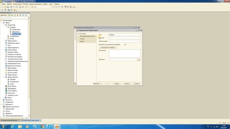Open the Файл menu
This screenshot has height=129, width=230.
pos(4,4)
